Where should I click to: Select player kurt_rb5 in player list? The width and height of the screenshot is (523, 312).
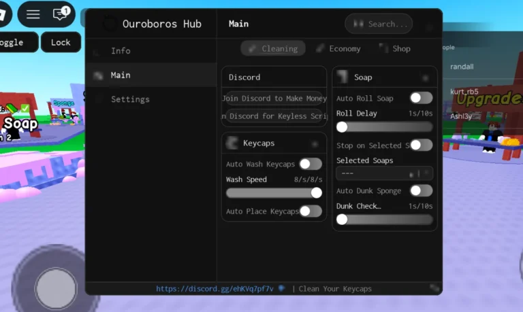pos(464,91)
